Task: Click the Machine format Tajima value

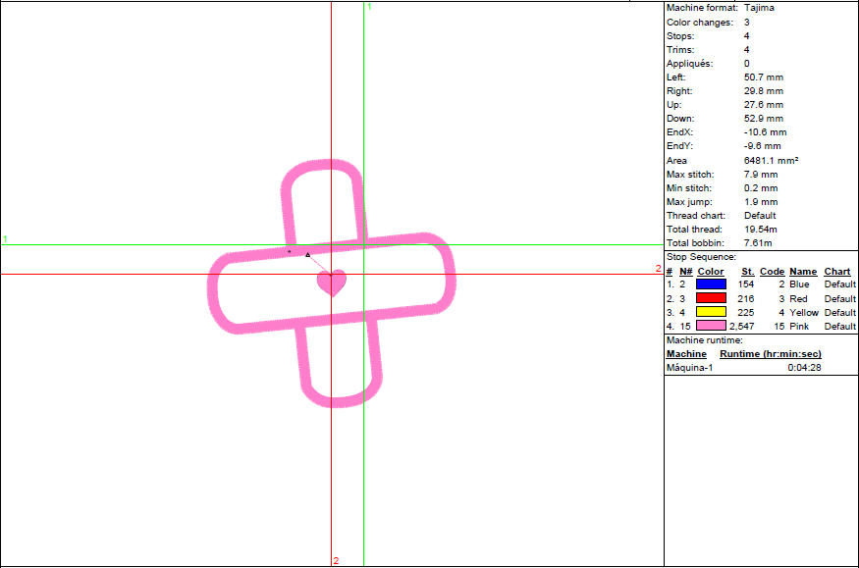Action: 759,8
